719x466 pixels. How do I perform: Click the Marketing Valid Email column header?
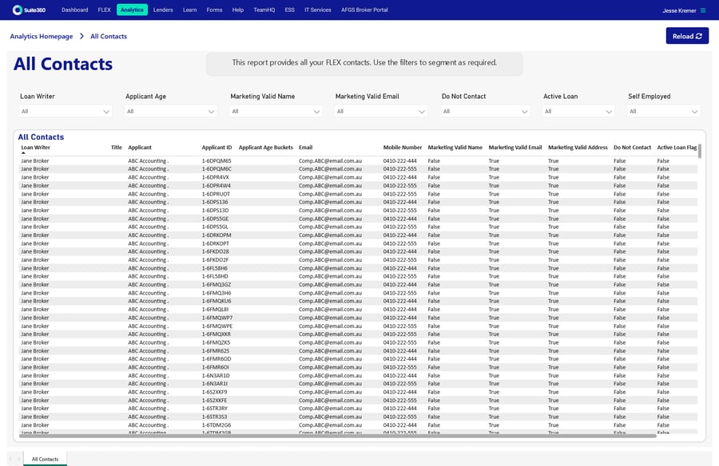click(x=515, y=147)
